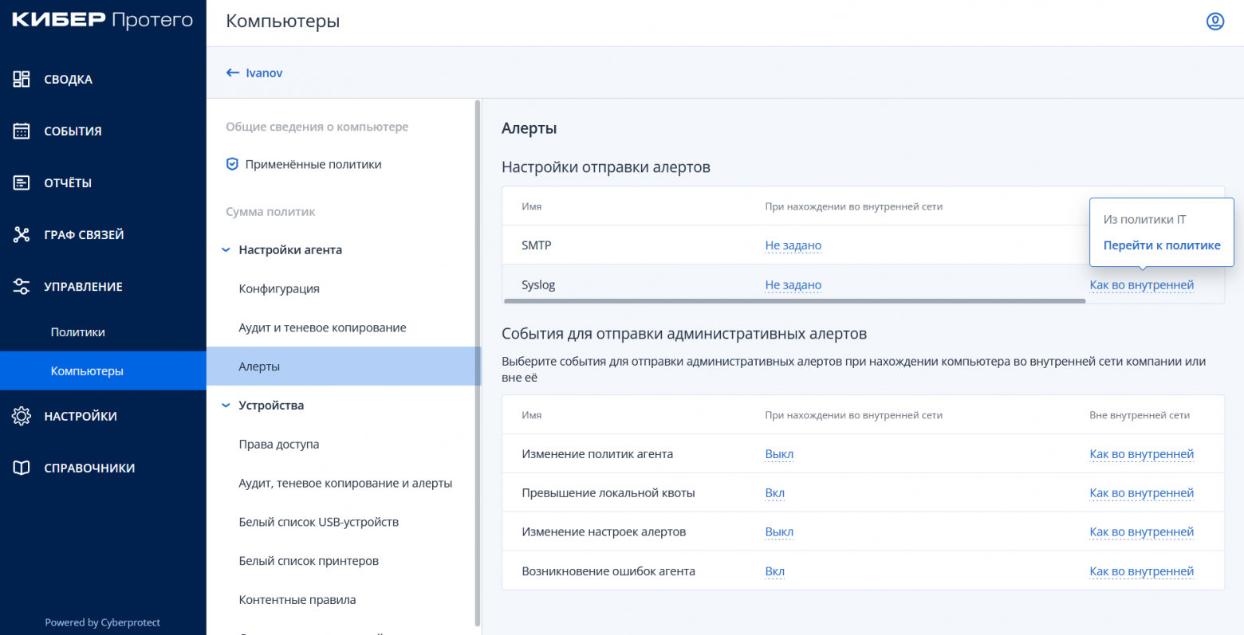The image size is (1244, 635).
Task: Click Перейти к политике link in popup
Action: pyautogui.click(x=1161, y=245)
